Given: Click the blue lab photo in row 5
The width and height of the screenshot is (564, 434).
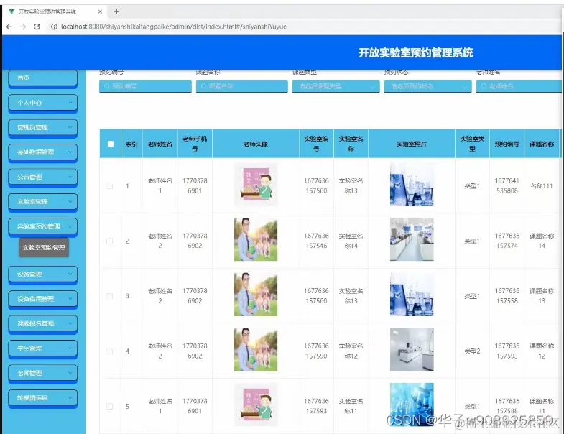Looking at the screenshot, I should (412, 405).
